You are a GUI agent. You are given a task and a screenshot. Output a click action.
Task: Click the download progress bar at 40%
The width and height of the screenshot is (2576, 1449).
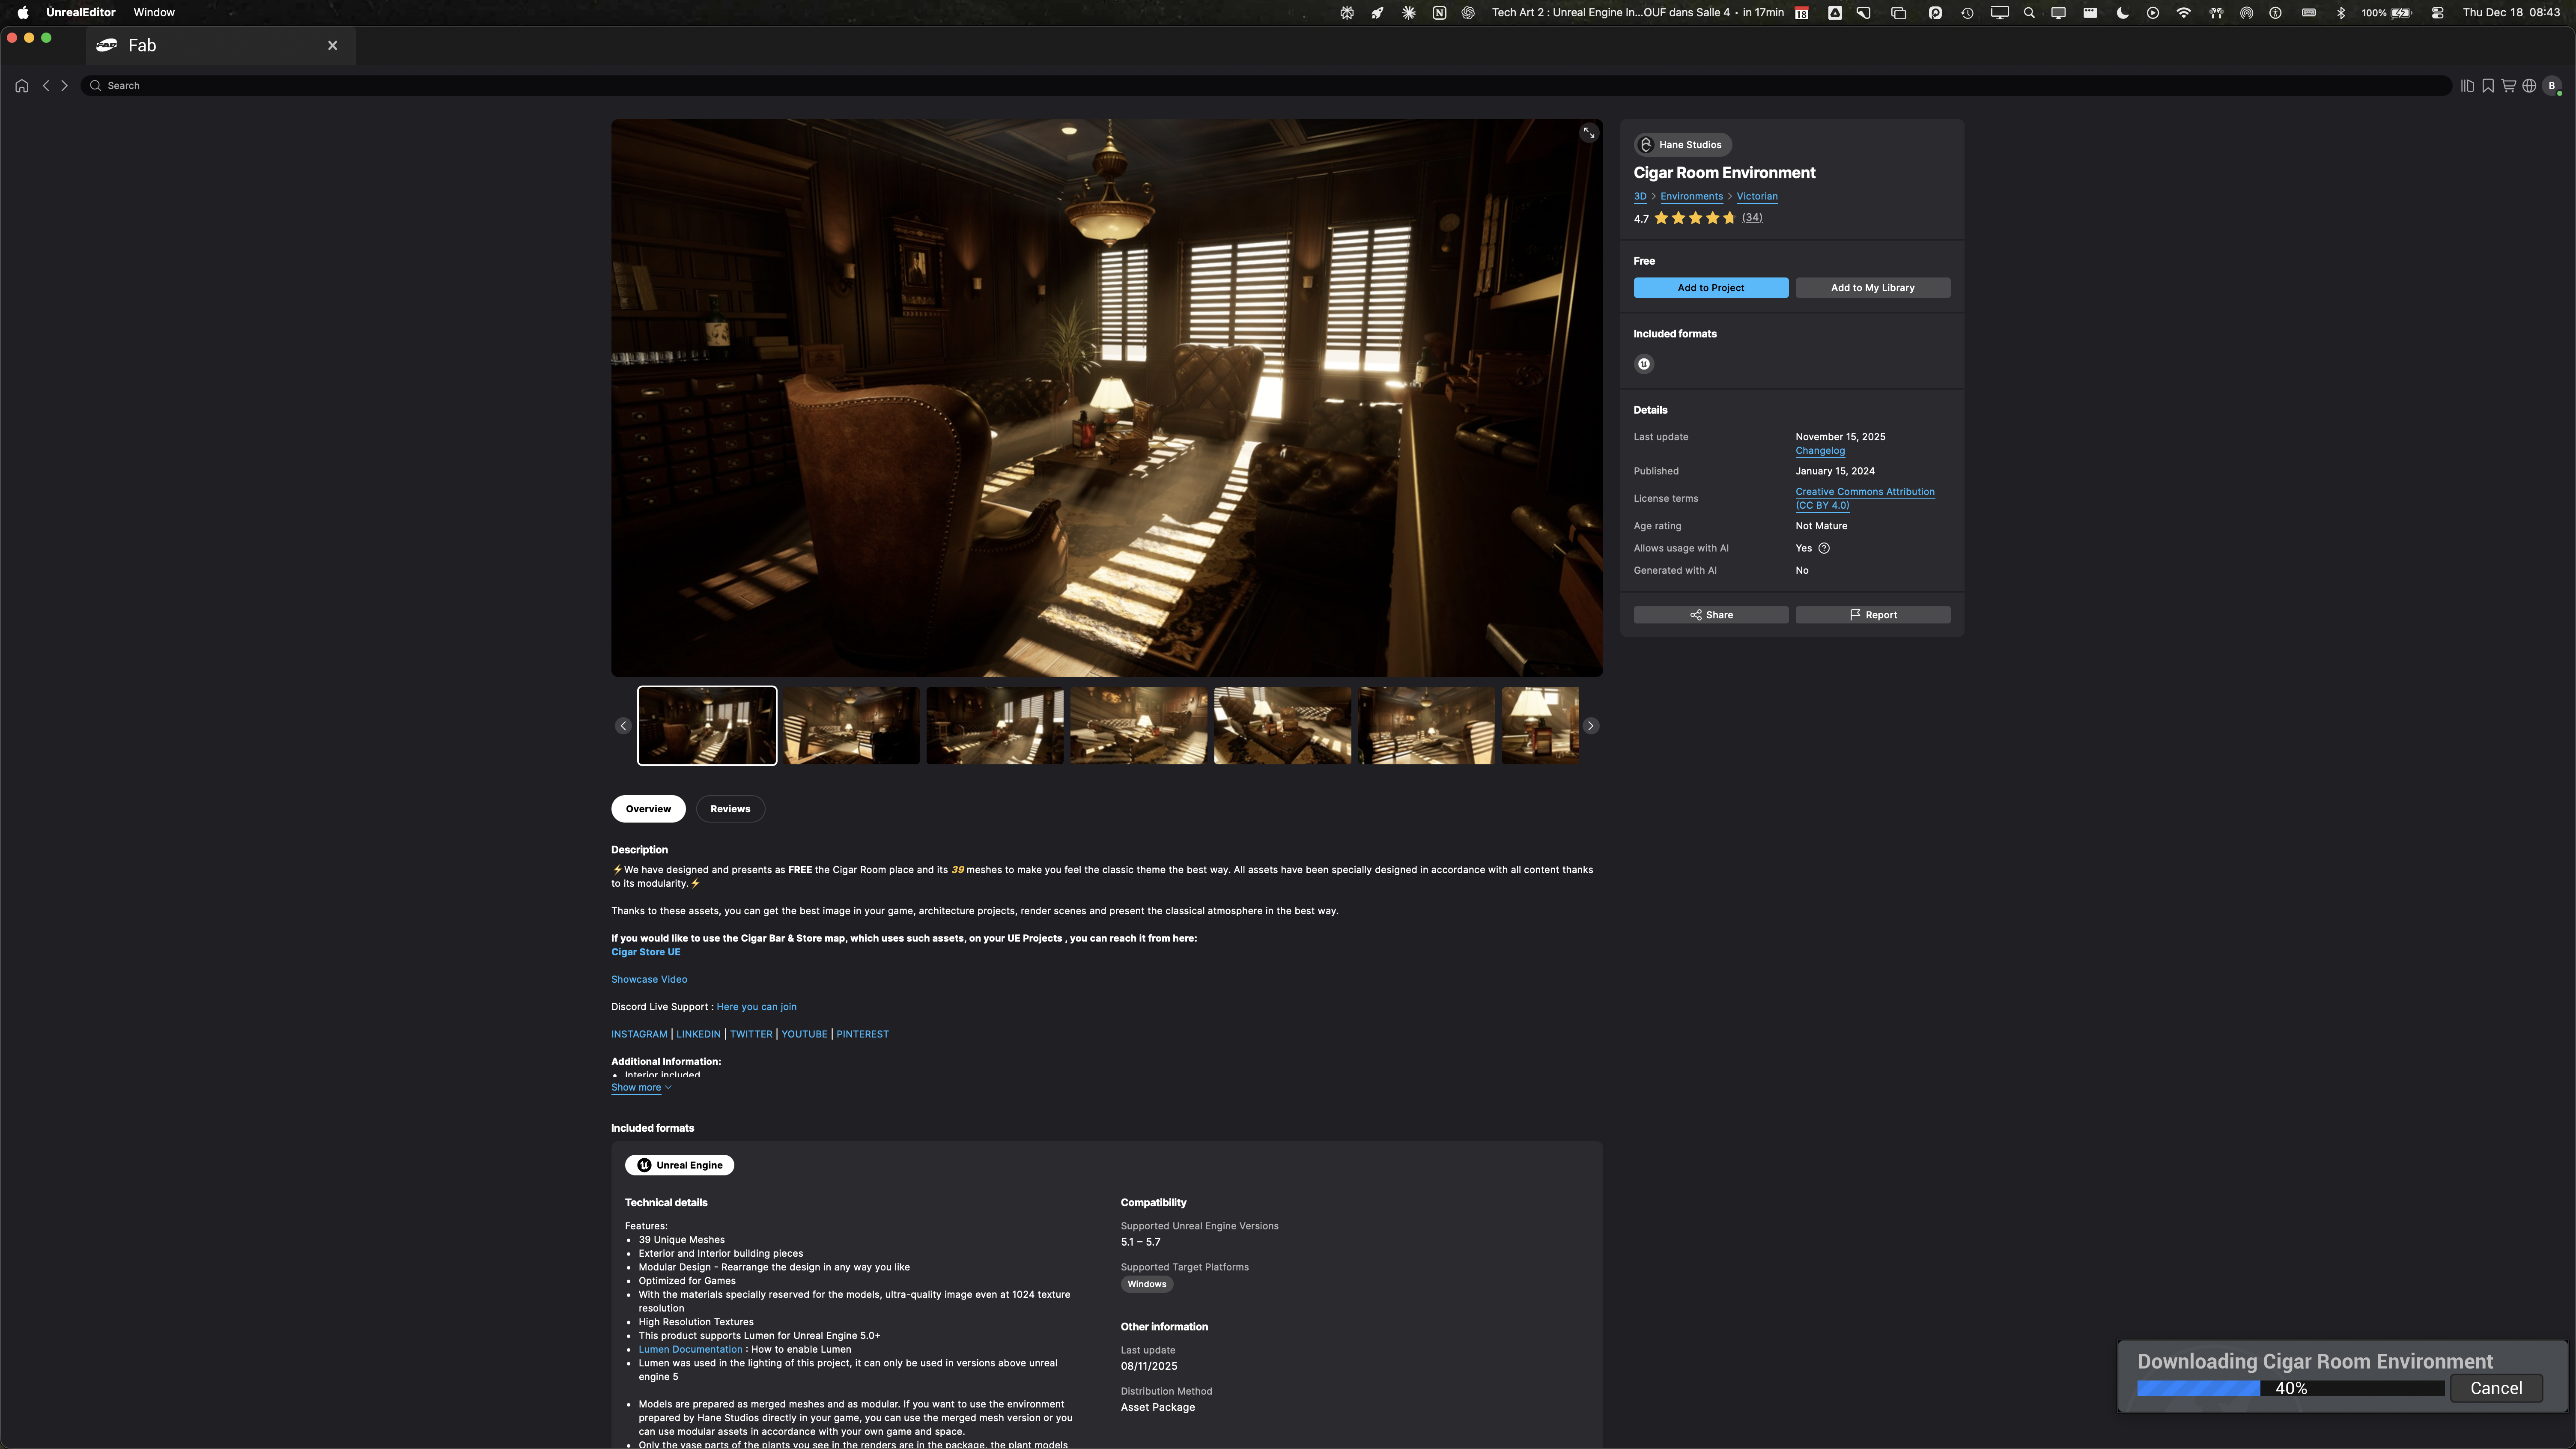2291,1388
